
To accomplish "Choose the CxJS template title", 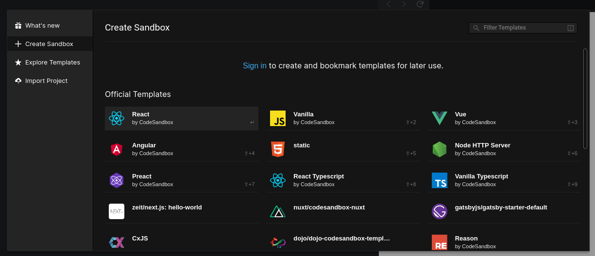I will 140,239.
